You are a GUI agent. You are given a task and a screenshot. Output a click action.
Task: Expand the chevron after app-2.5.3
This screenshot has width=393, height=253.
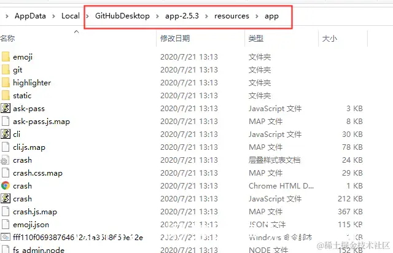tap(206, 16)
